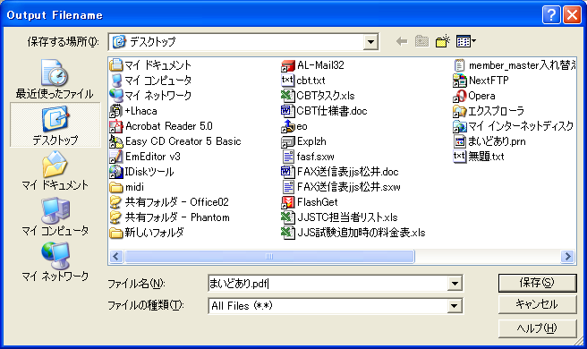The height and width of the screenshot is (349, 587).
Task: Select the fasf.sxw file
Action: pyautogui.click(x=308, y=157)
